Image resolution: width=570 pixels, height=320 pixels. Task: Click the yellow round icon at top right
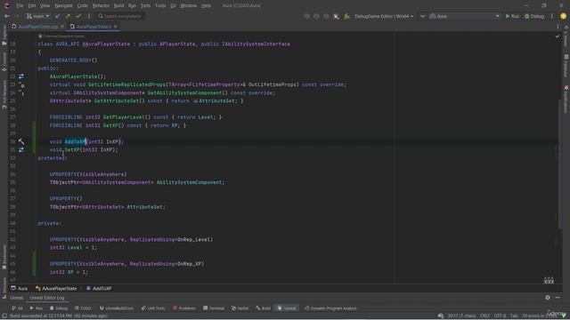563,16
